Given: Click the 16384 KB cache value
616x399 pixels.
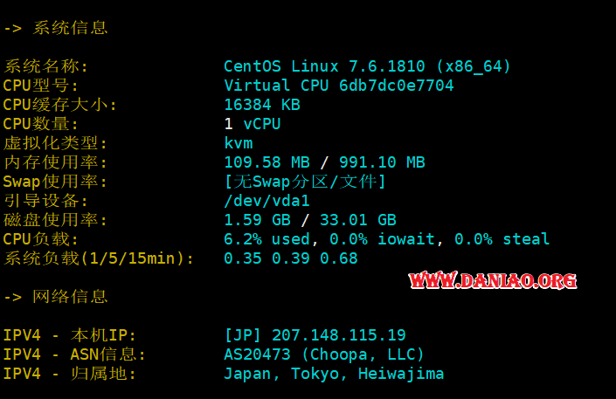Looking at the screenshot, I should click(262, 105).
